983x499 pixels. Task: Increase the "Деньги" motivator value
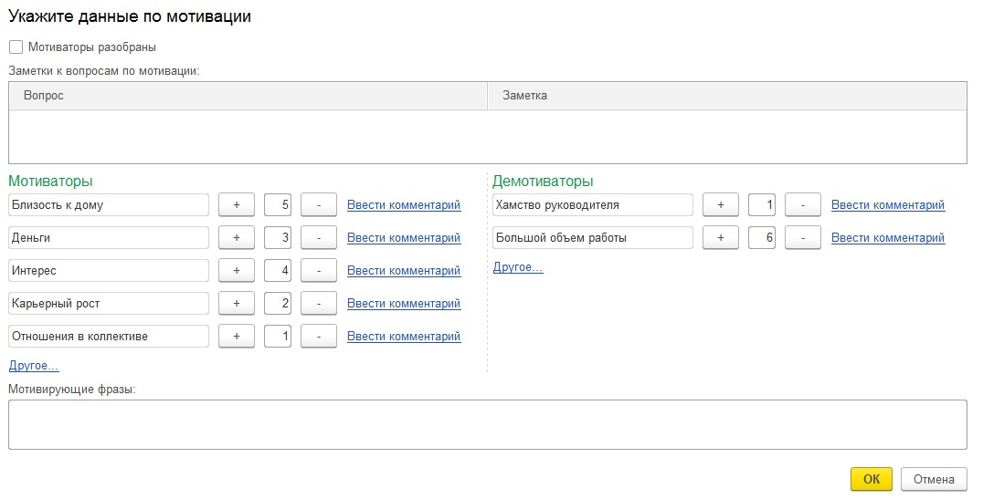(x=237, y=238)
